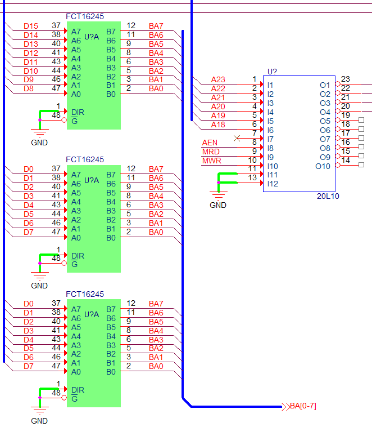Select the BA[0-7] bus port
The image size is (372, 427).
[x=299, y=406]
